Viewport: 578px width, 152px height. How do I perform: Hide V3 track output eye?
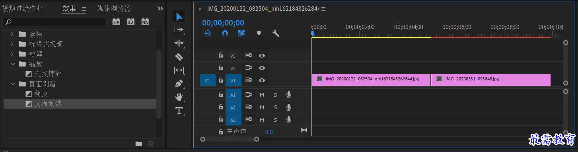(262, 56)
